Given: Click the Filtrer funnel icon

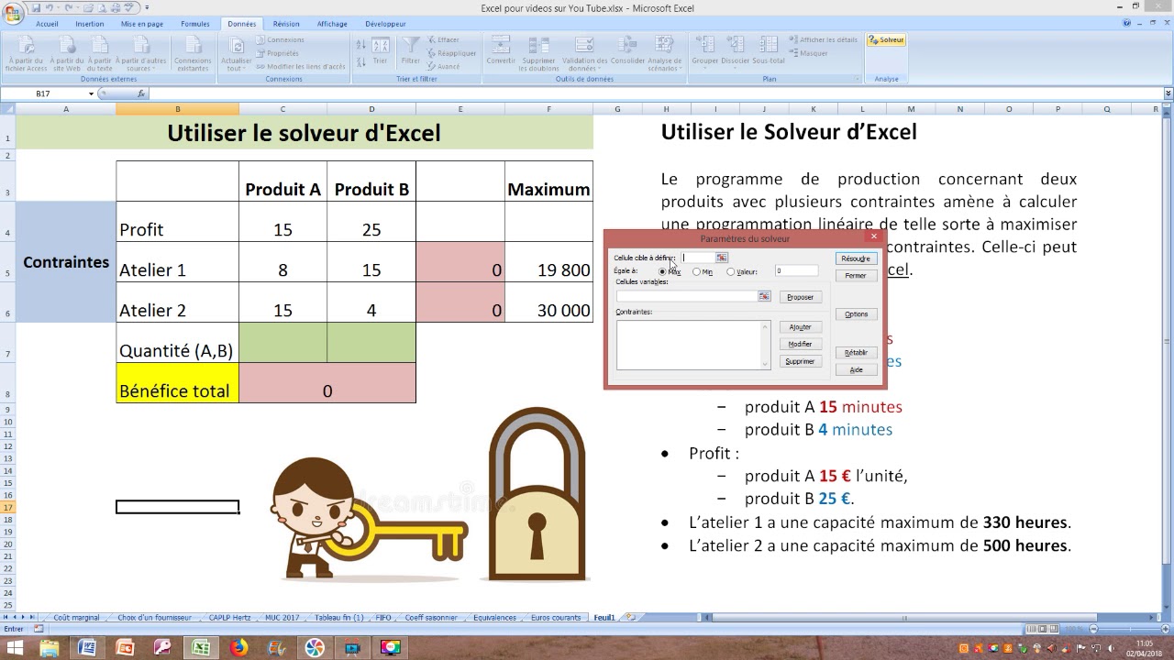Looking at the screenshot, I should click(x=411, y=51).
